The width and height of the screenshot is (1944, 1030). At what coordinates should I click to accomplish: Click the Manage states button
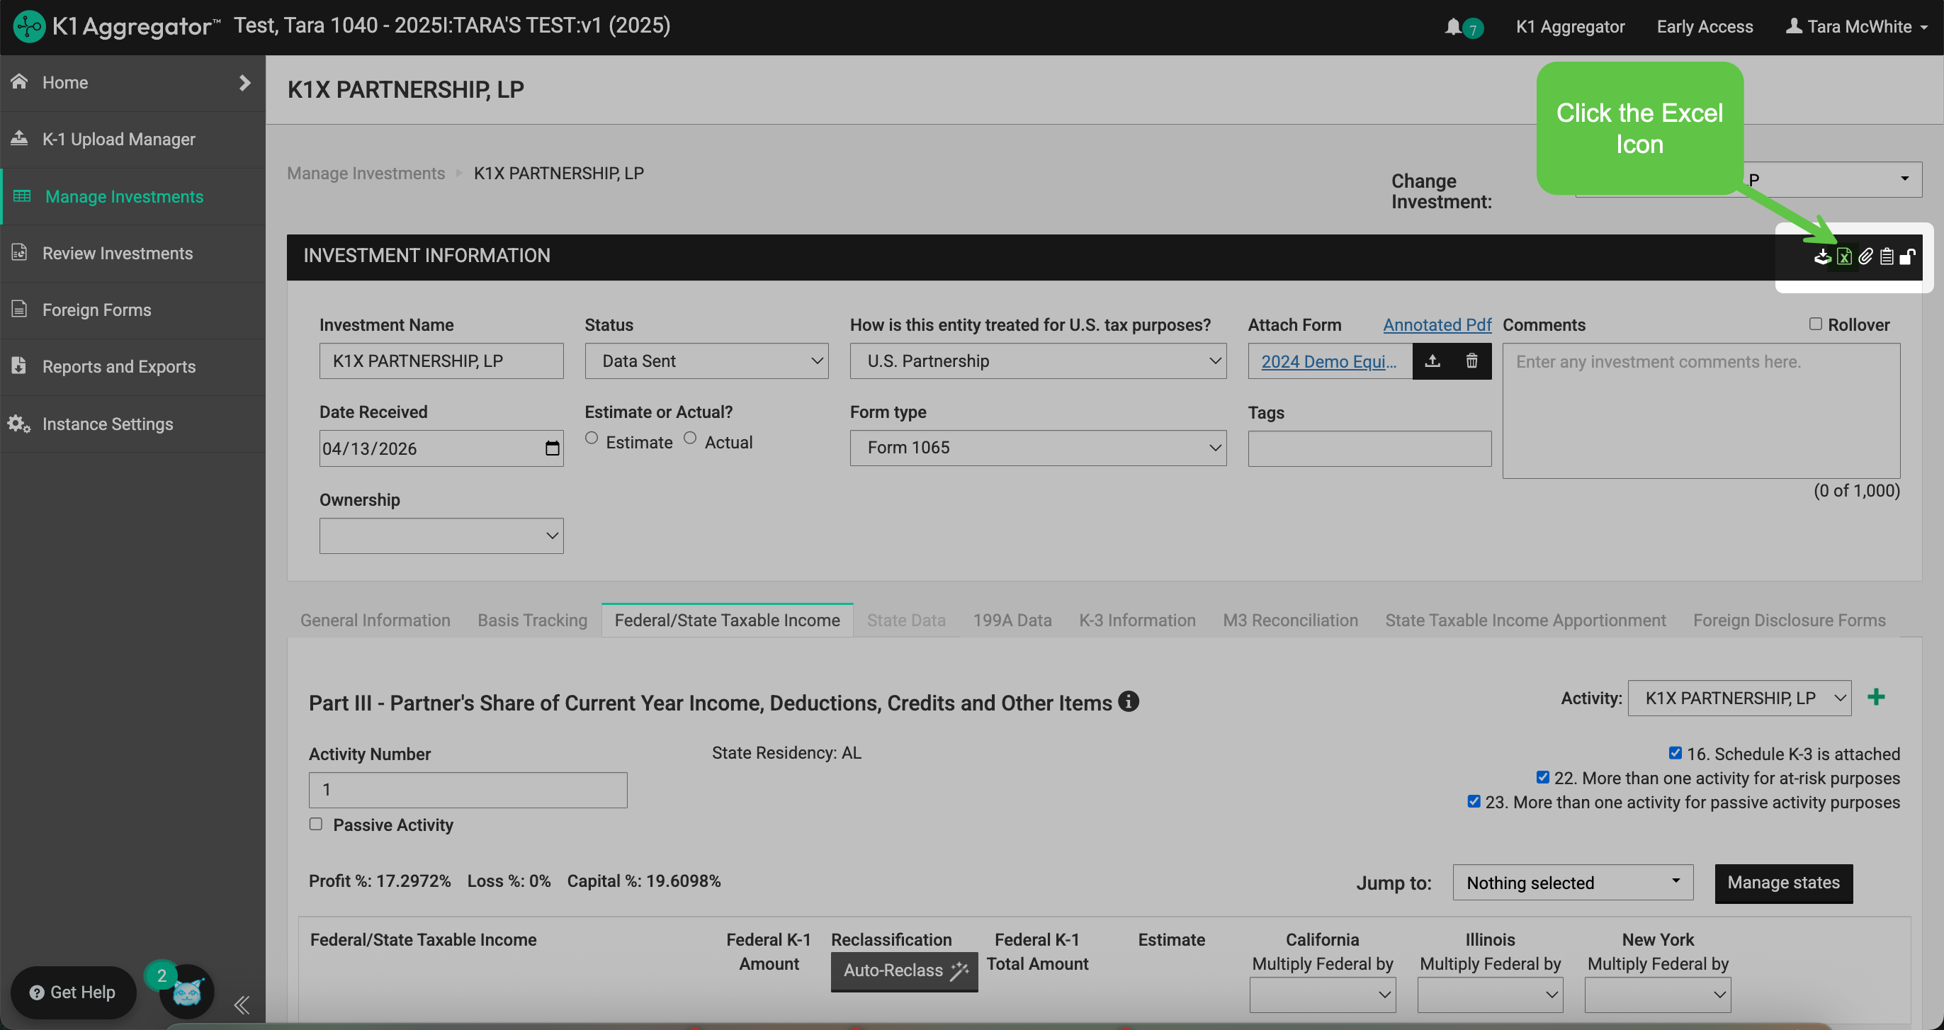coord(1783,882)
